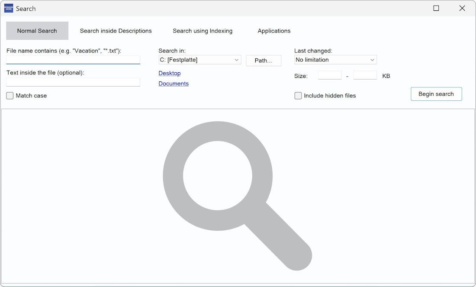Image resolution: width=476 pixels, height=287 pixels.
Task: Click the Operation Center app icon in title bar
Action: (x=9, y=8)
